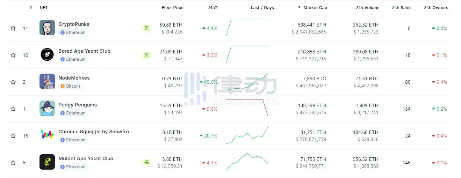Sort by the 24h Volume column header

click(367, 8)
